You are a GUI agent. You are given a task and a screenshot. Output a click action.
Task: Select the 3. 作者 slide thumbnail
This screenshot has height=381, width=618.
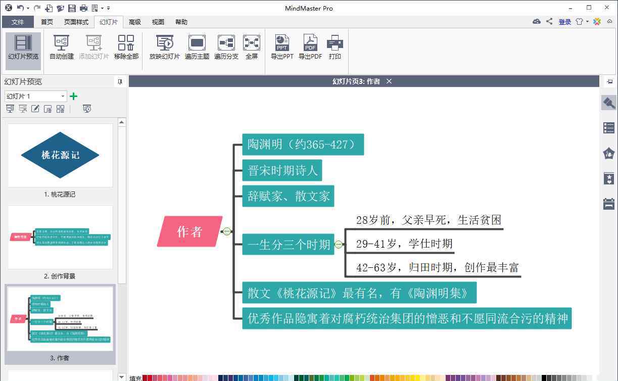[60, 319]
